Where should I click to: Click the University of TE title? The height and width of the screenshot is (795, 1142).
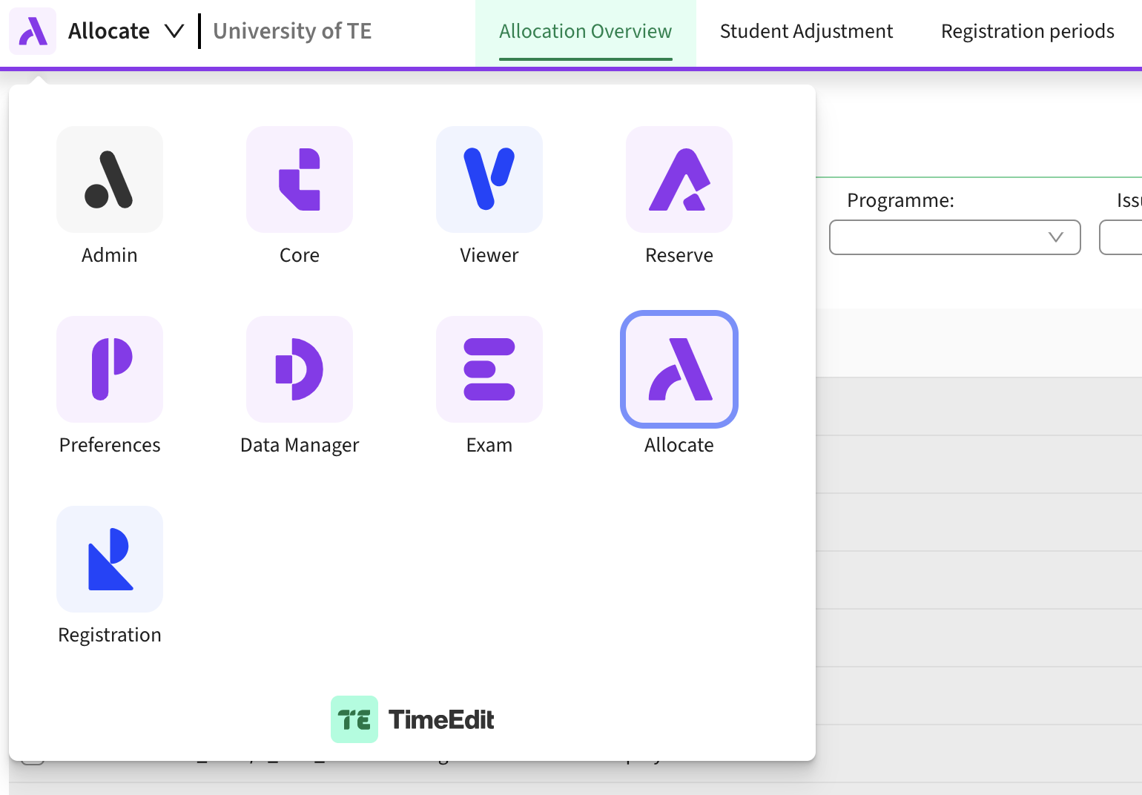click(292, 31)
